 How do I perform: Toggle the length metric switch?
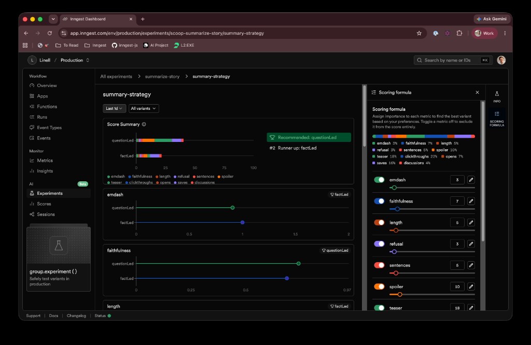click(379, 222)
